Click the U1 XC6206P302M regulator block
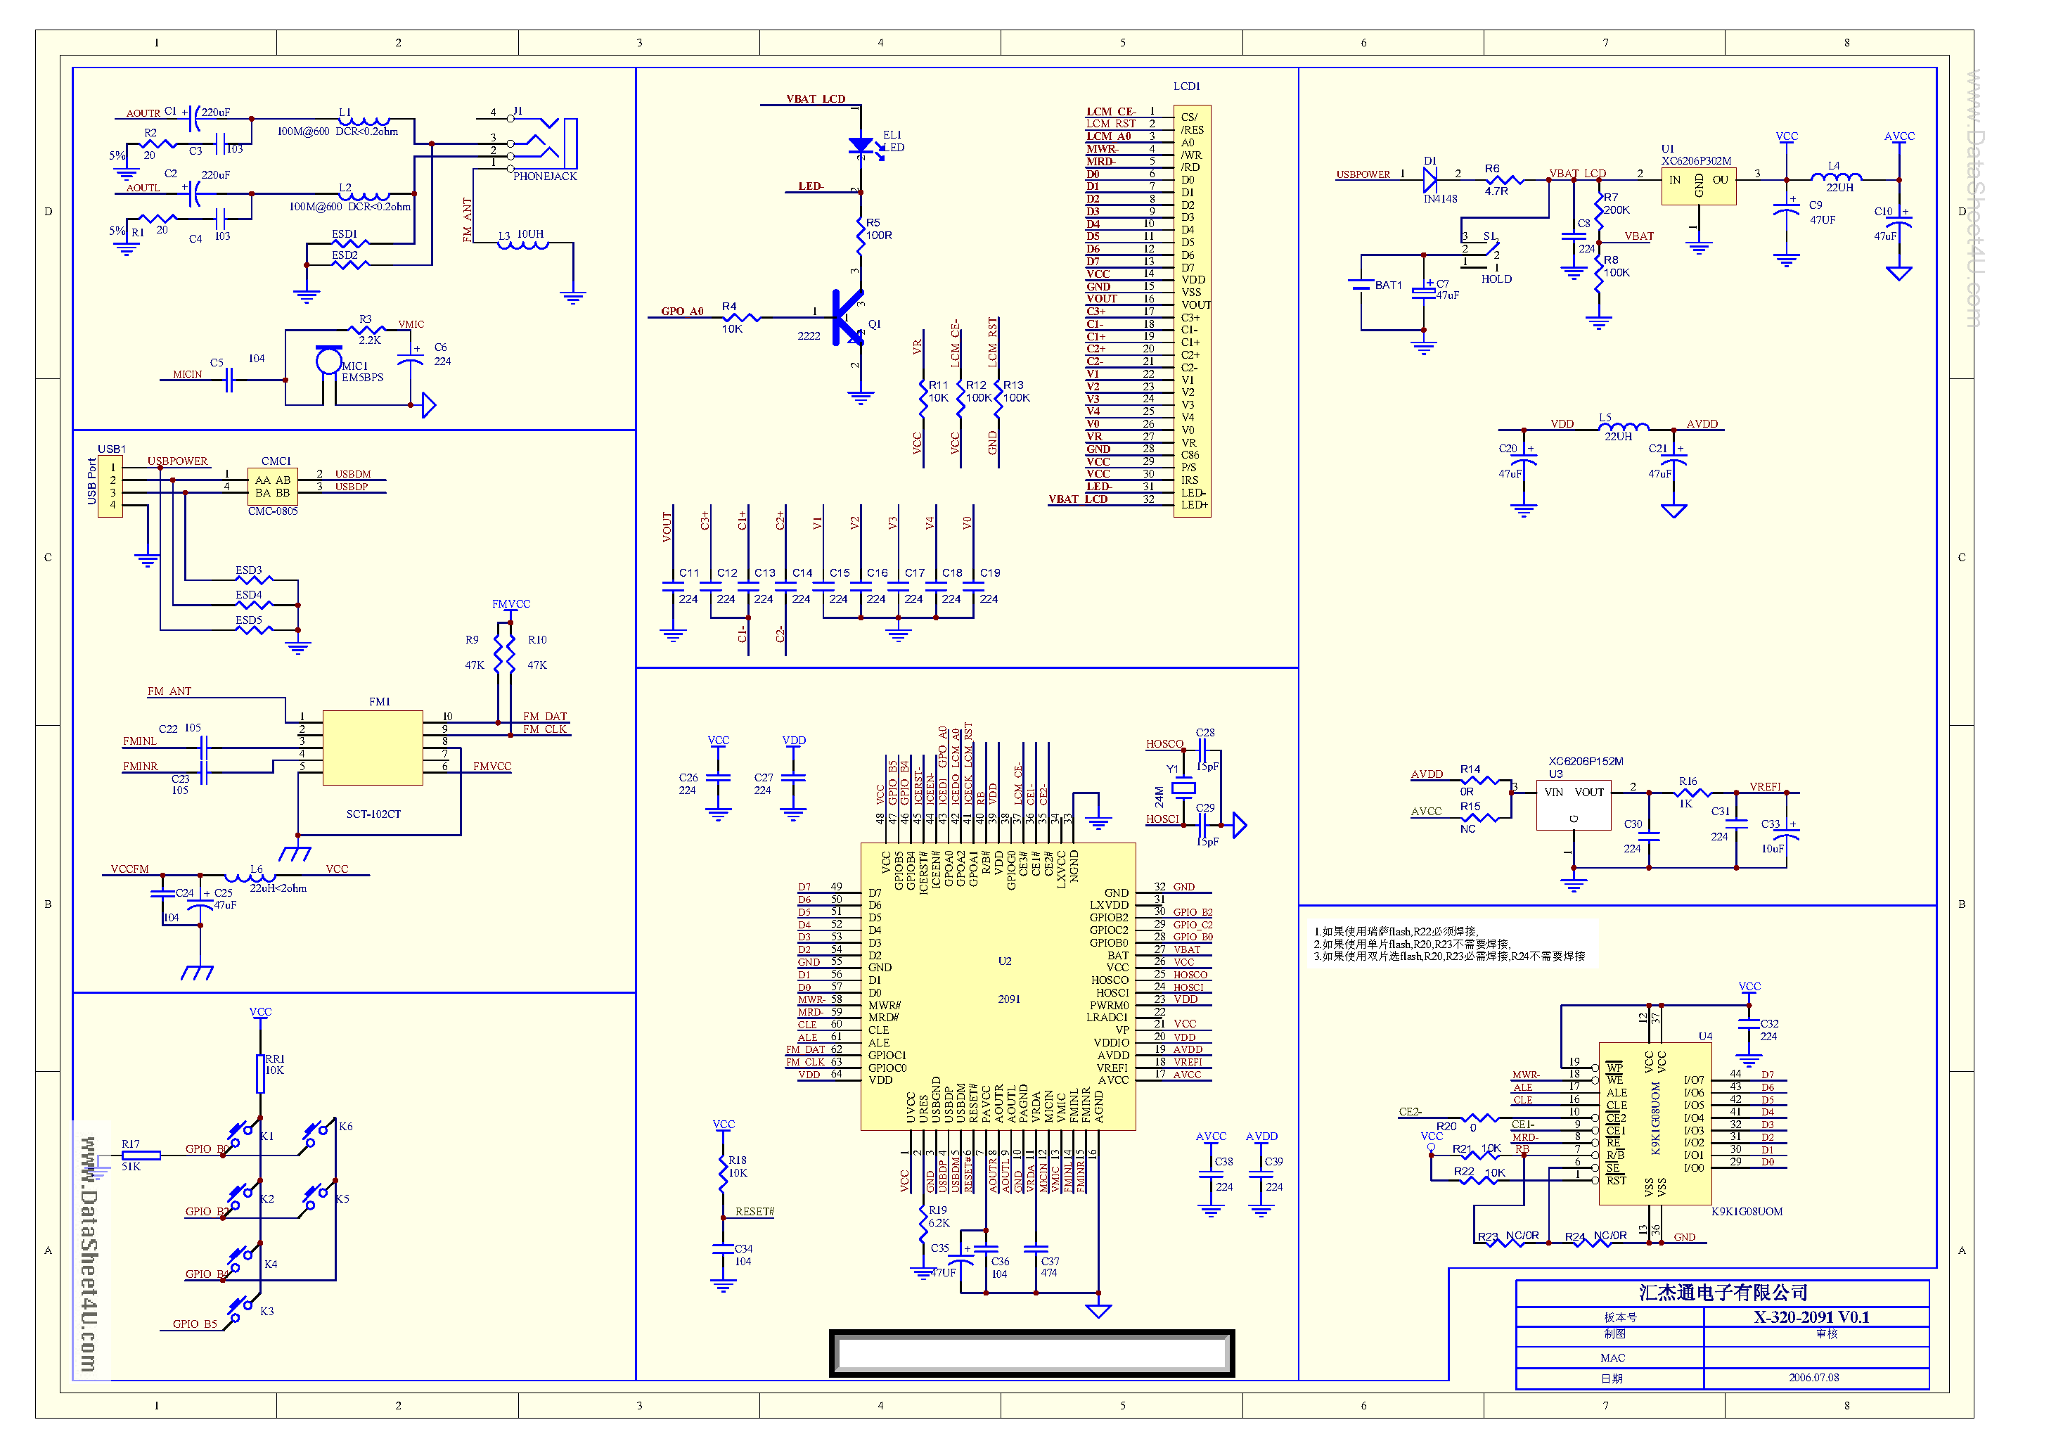The height and width of the screenshot is (1453, 2056). pos(1698,186)
